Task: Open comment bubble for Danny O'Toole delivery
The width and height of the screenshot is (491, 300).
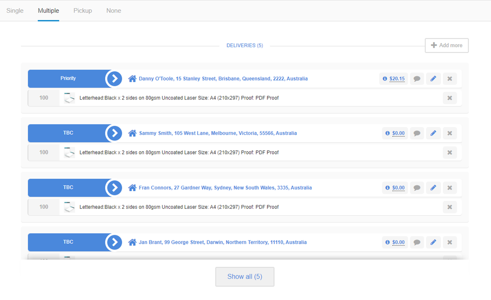Action: [417, 79]
